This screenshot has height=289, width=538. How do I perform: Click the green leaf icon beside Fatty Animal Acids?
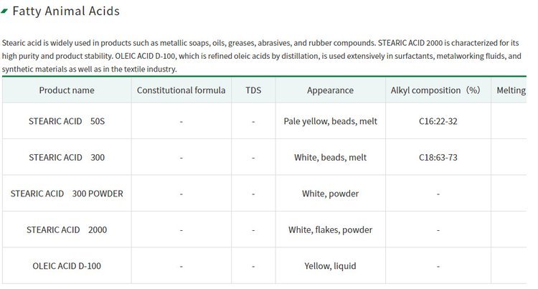(4, 11)
